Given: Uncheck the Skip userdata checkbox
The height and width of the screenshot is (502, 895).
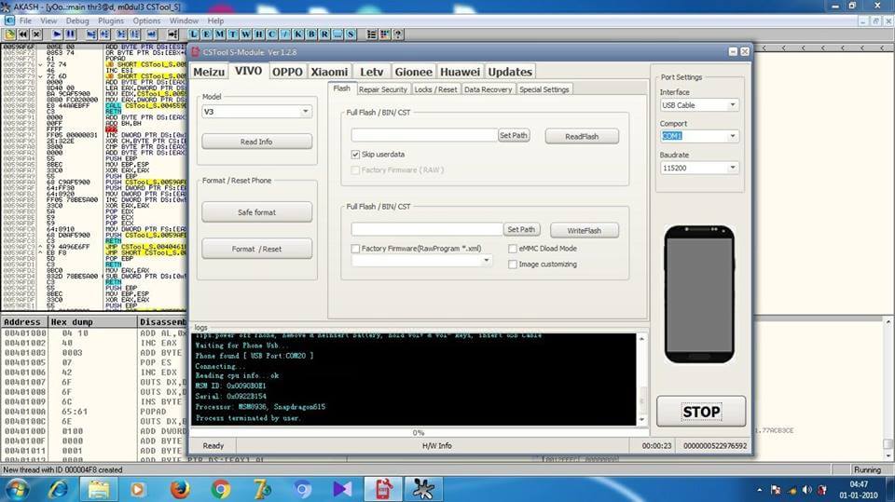Looking at the screenshot, I should tap(355, 155).
